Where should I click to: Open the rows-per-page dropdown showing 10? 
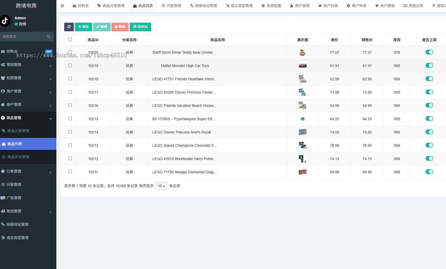click(x=161, y=186)
